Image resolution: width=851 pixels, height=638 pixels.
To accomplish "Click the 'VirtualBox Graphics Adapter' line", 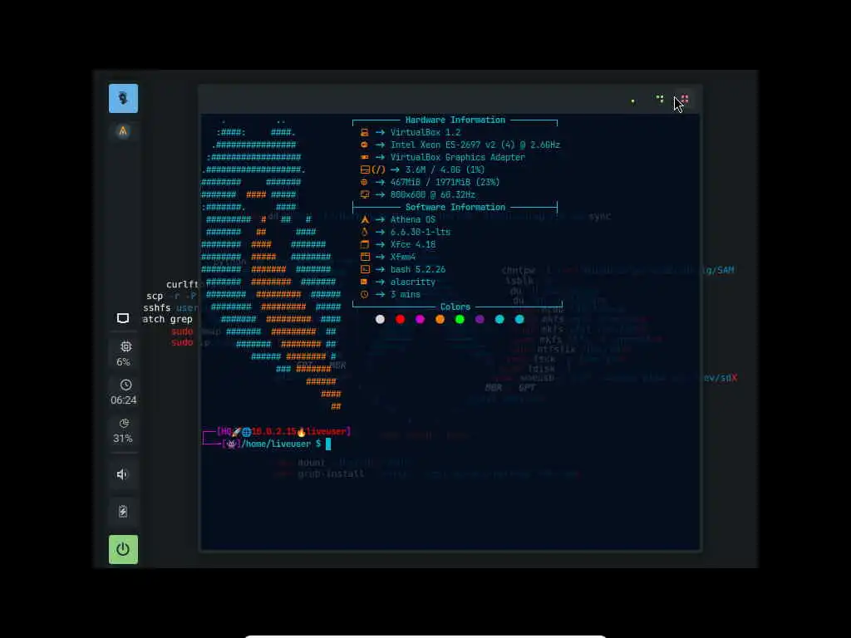I will point(458,157).
